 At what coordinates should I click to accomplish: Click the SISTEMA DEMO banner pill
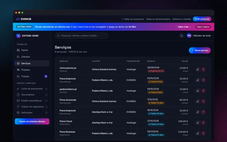24,27
